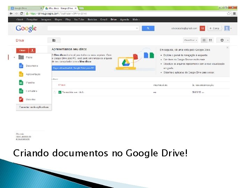Open Mapas in the black bar
The height and width of the screenshot is (188, 251).
tap(58, 19)
